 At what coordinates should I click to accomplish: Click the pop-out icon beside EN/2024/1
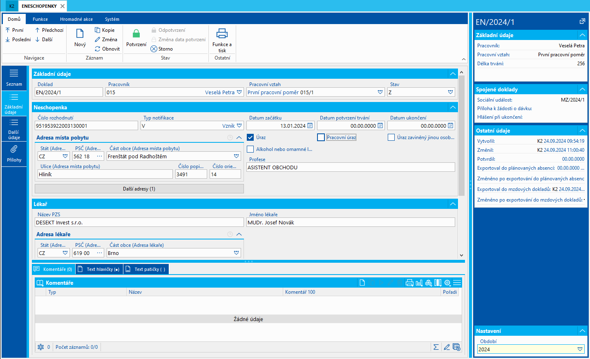click(x=582, y=22)
